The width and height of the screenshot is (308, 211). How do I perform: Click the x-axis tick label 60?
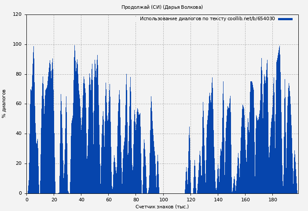click(x=109, y=200)
